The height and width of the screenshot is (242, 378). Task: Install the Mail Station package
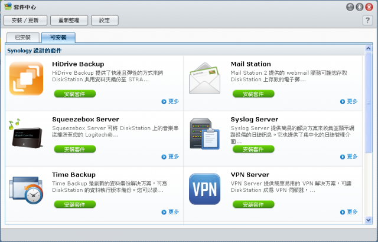(x=253, y=94)
